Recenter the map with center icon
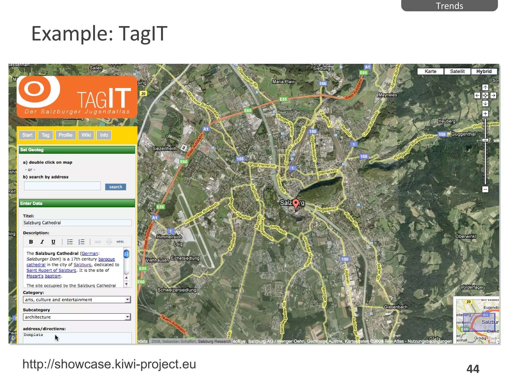512x384 pixels. point(485,95)
